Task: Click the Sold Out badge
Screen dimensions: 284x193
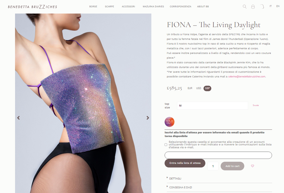Action: [x=169, y=122]
